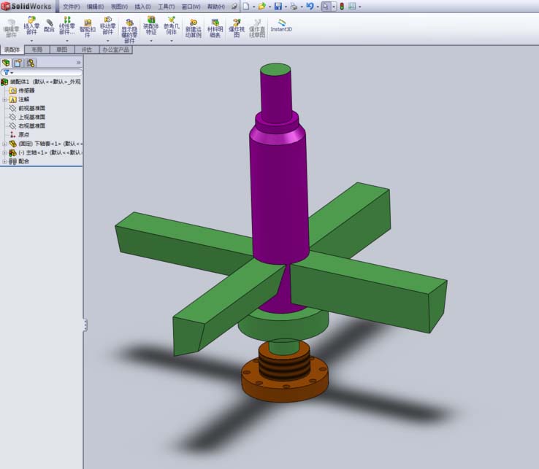
Task: Open the File (文件) menu
Action: [71, 7]
